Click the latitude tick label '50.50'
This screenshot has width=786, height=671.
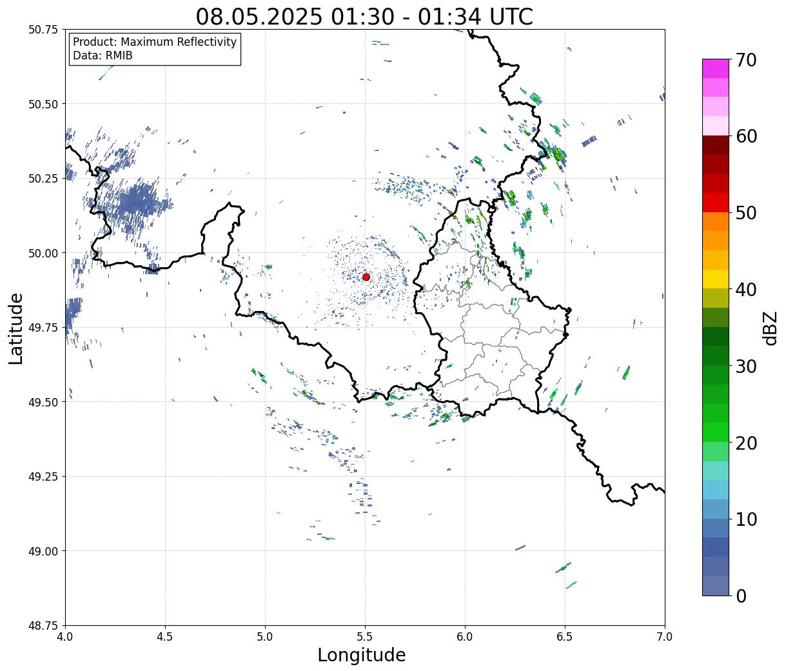pyautogui.click(x=43, y=104)
